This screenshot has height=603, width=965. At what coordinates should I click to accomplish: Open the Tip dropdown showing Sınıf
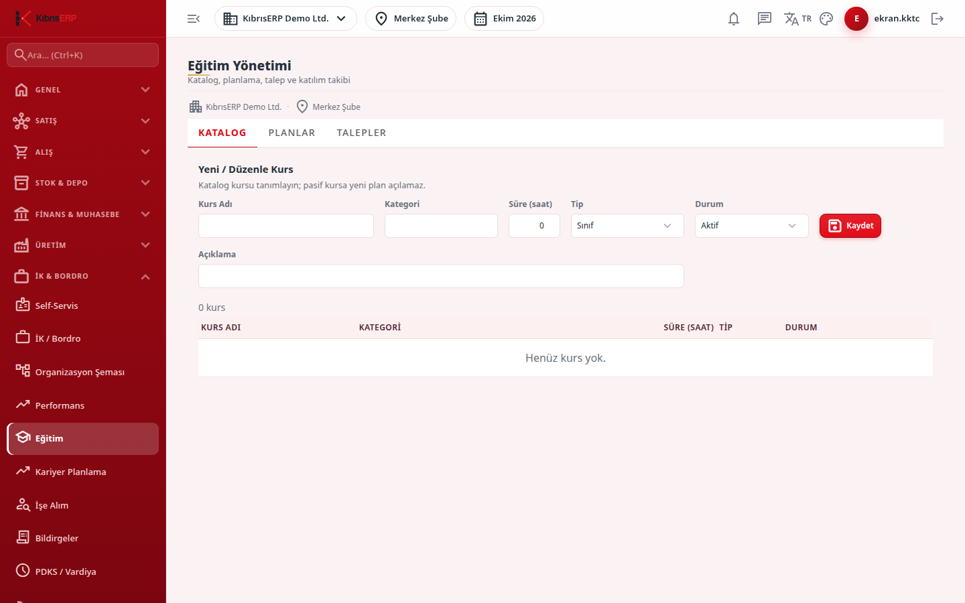(627, 226)
